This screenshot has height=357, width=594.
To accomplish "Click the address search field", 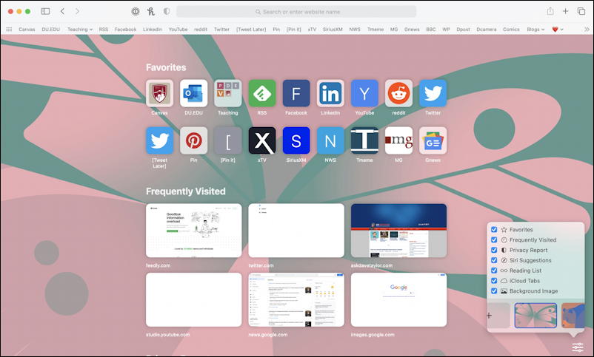I will click(x=296, y=12).
